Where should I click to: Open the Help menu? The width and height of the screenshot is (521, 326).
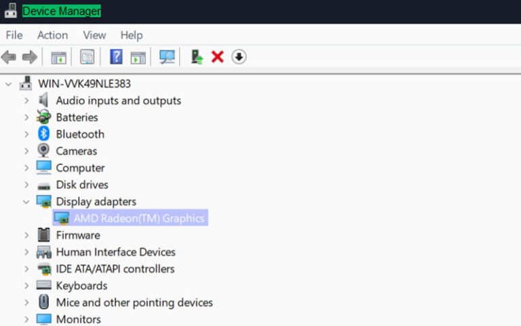(132, 35)
